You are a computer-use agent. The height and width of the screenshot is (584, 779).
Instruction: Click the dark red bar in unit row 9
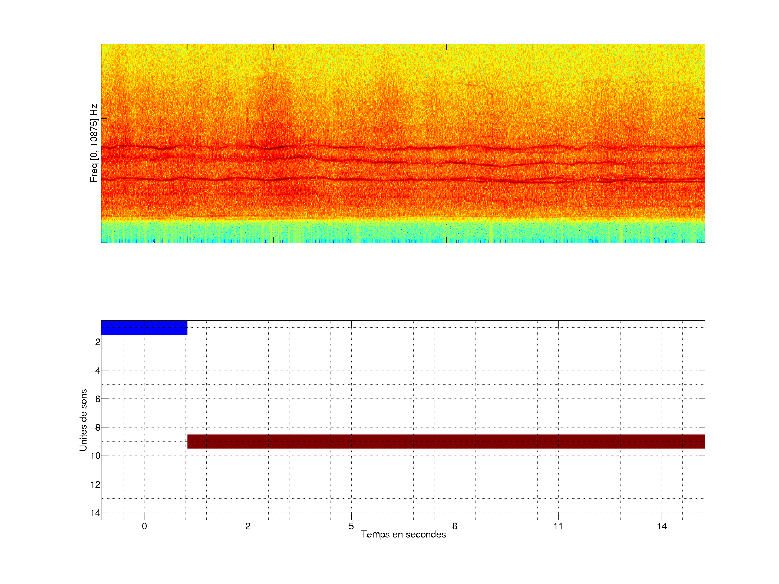click(x=446, y=441)
